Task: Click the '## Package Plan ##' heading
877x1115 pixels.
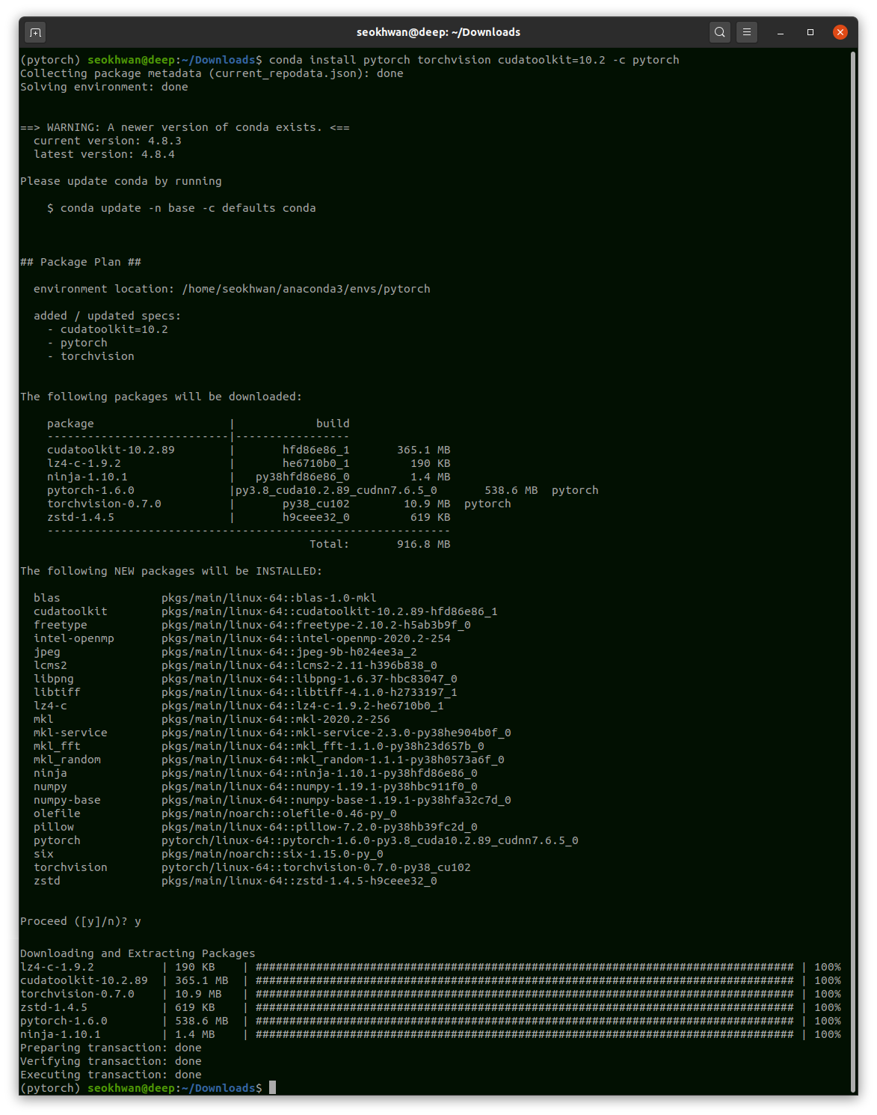Action: (81, 262)
